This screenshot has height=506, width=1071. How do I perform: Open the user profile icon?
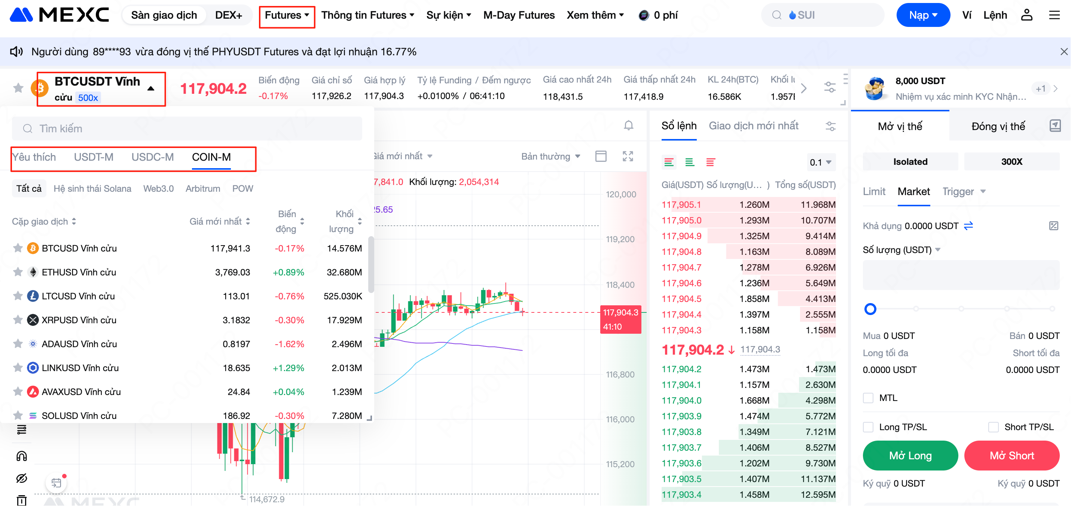point(1026,15)
